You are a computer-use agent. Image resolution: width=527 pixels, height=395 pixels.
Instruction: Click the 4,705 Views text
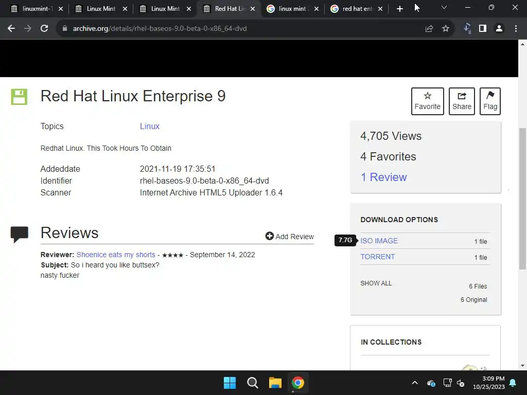[x=391, y=136]
